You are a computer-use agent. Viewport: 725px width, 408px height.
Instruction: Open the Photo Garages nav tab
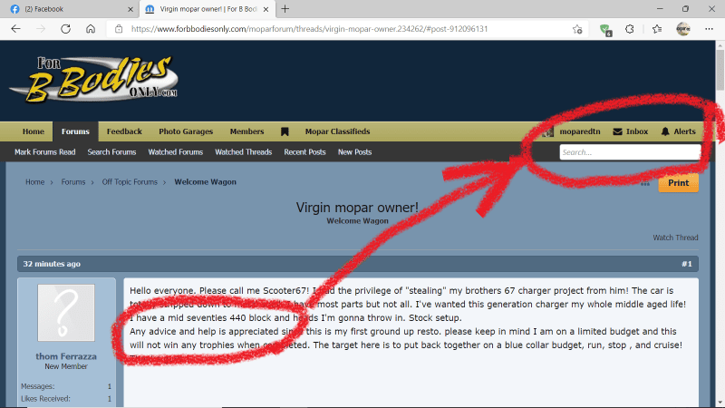click(x=186, y=131)
